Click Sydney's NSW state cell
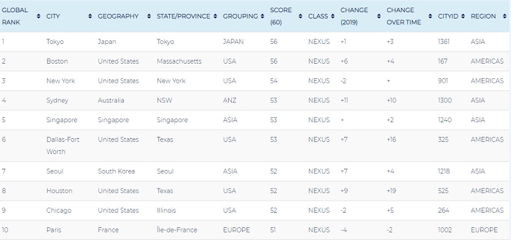Screen dimensions: 511x240 coord(164,101)
